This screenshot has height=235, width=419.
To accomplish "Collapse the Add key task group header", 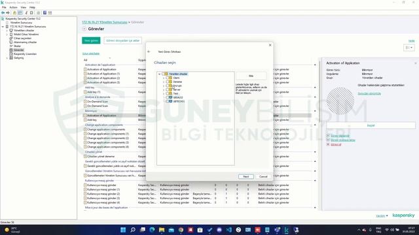I will (315, 87).
